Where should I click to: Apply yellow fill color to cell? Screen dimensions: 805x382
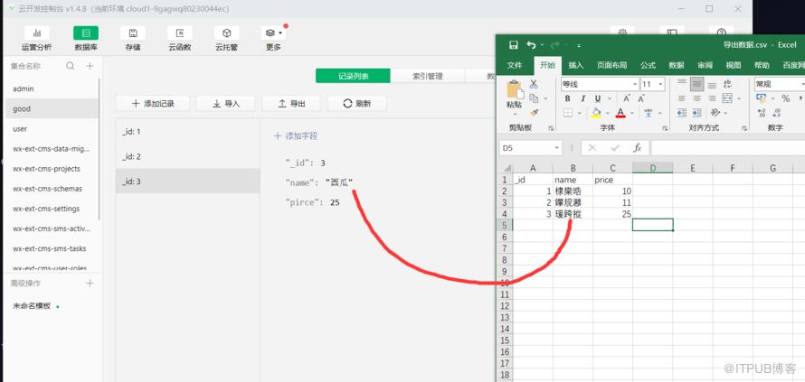(596, 113)
